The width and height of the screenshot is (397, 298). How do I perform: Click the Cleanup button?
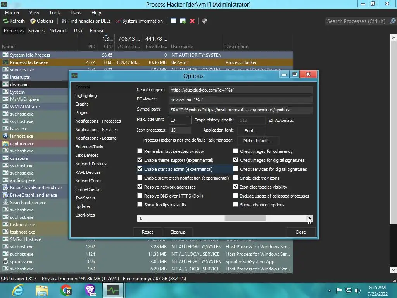(178, 232)
